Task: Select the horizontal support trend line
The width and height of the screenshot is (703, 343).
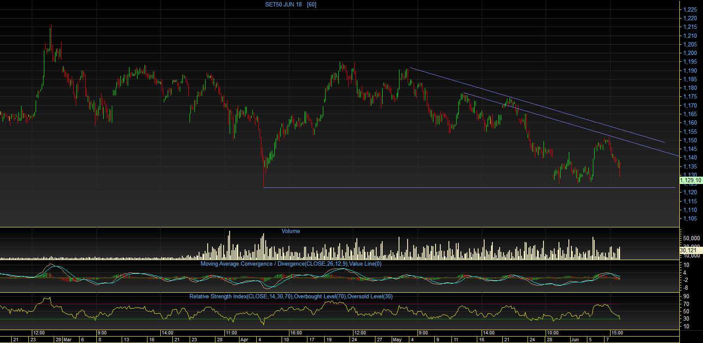Action: coord(469,187)
